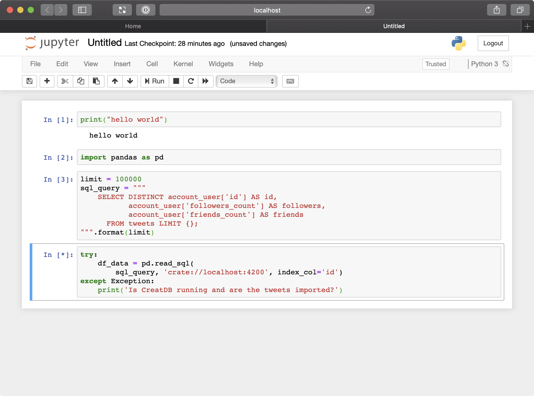
Task: Copy selected cells icon
Action: click(x=81, y=81)
